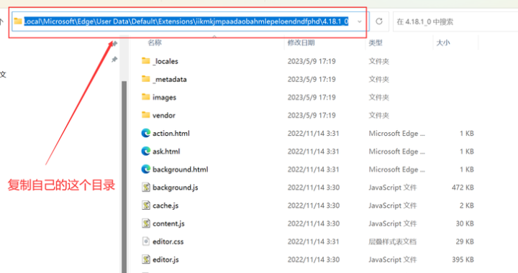Click the folder icon in the address bar
The image size is (518, 273).
[x=18, y=22]
